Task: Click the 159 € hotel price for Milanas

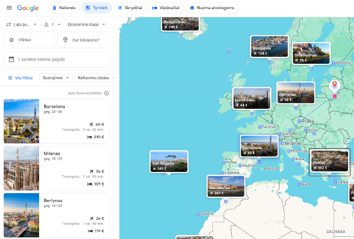Action: click(x=96, y=184)
